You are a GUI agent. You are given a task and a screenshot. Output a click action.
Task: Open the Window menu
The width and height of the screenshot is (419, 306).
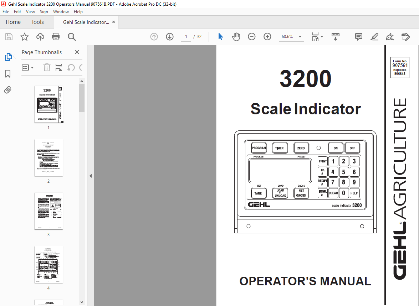(61, 12)
